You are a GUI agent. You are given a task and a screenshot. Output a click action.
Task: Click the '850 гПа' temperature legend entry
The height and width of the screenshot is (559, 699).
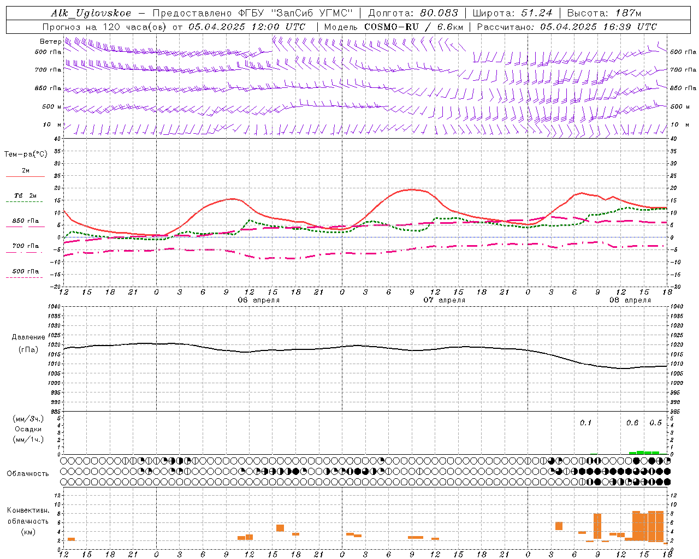25,221
